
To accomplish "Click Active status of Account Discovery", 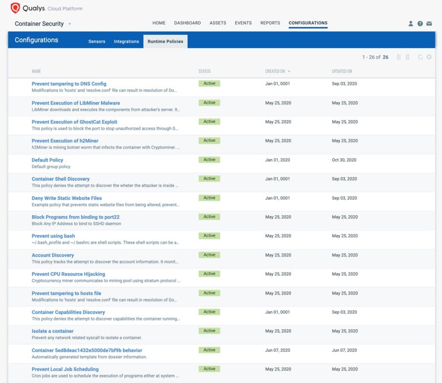I will pos(209,255).
